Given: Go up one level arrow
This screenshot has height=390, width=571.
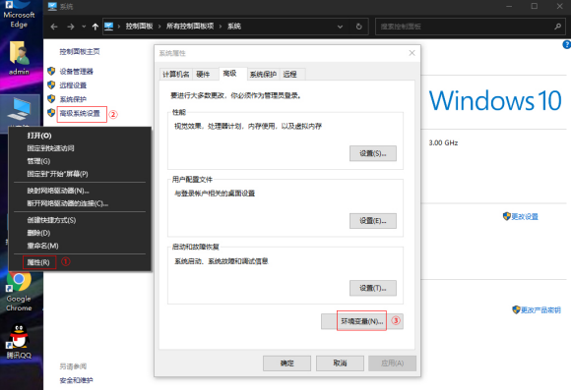Looking at the screenshot, I should [x=95, y=27].
